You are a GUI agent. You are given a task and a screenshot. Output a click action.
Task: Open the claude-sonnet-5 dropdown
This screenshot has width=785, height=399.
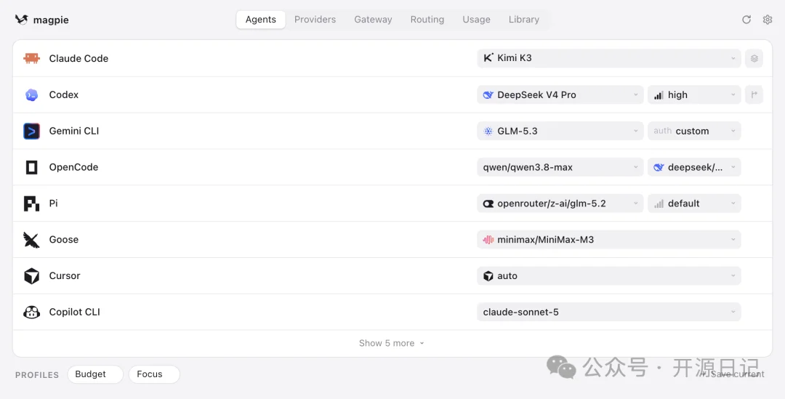point(609,312)
